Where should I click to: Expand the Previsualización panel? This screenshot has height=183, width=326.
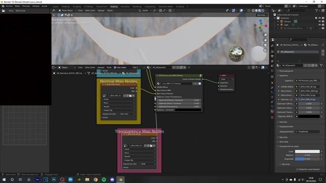click(x=286, y=71)
